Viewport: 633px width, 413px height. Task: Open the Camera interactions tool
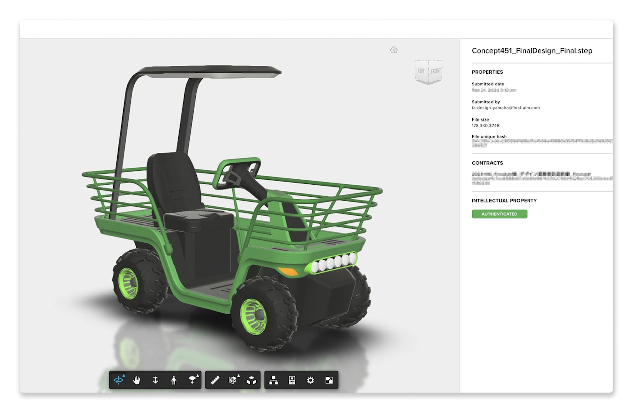pos(192,380)
